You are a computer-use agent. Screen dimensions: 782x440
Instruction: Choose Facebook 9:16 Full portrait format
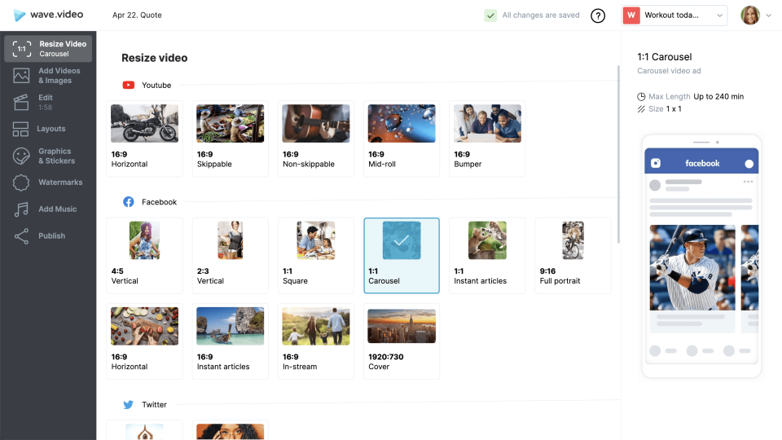573,255
